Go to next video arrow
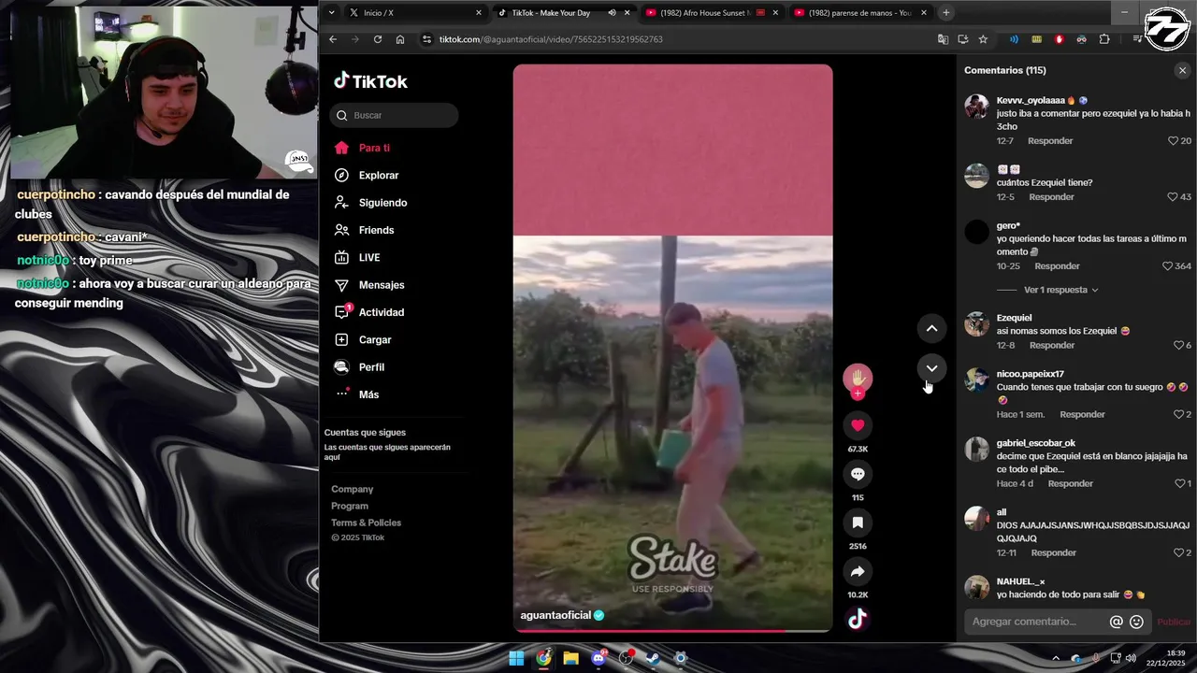 [x=931, y=368]
